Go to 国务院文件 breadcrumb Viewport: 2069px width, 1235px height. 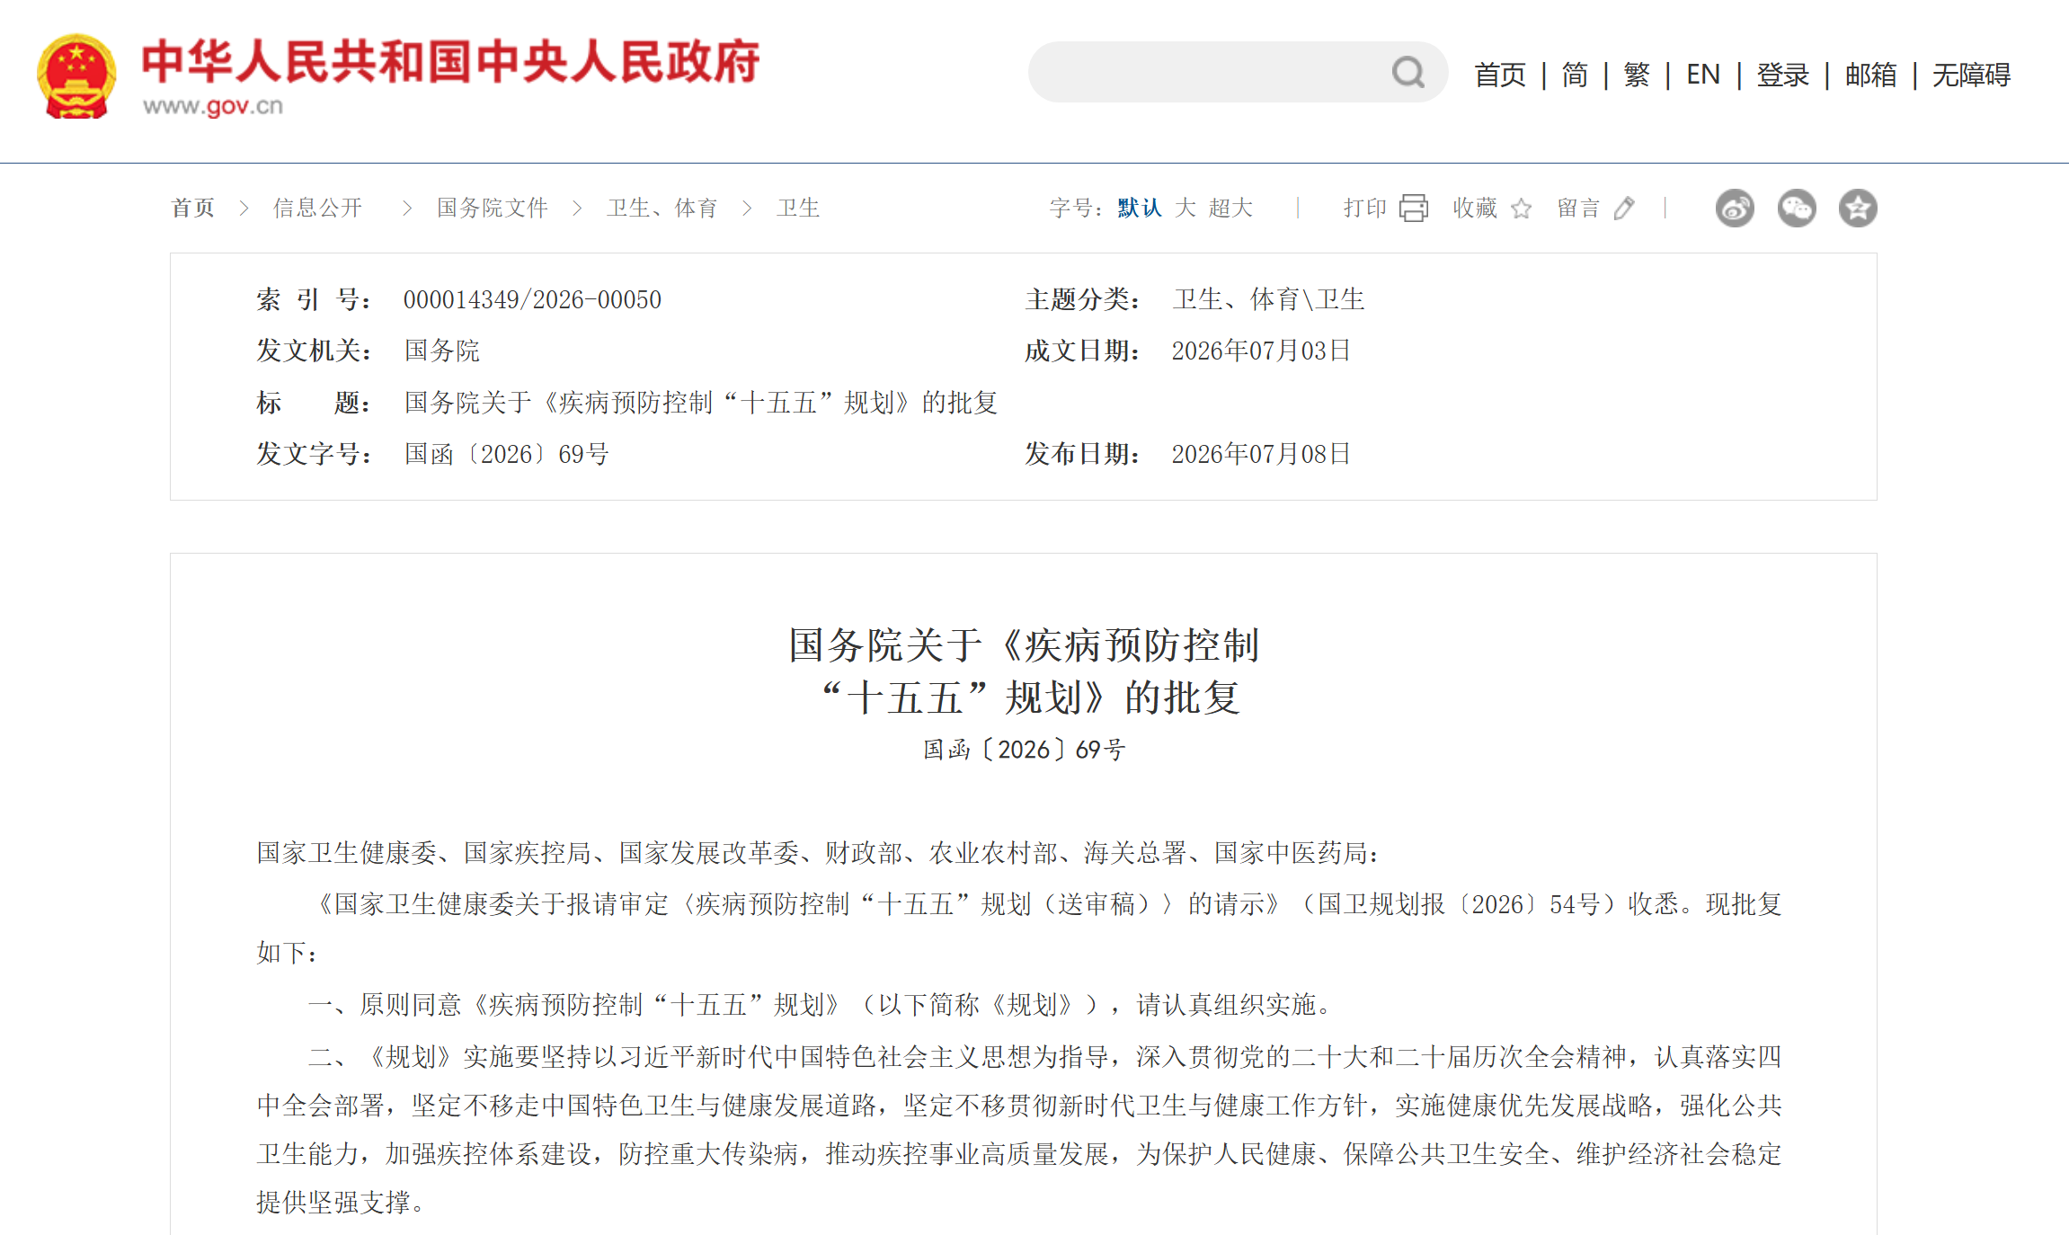point(493,209)
